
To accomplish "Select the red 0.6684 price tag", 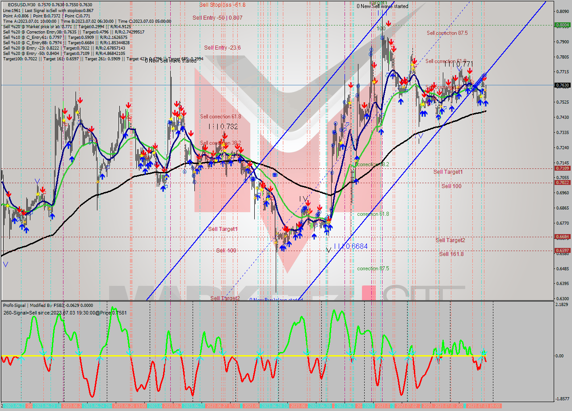I will tap(562, 236).
